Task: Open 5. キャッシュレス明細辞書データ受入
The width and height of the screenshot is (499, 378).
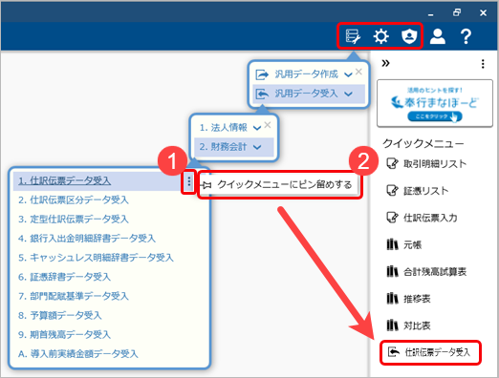Action: tap(96, 258)
